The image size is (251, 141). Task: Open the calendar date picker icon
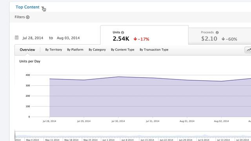16,38
